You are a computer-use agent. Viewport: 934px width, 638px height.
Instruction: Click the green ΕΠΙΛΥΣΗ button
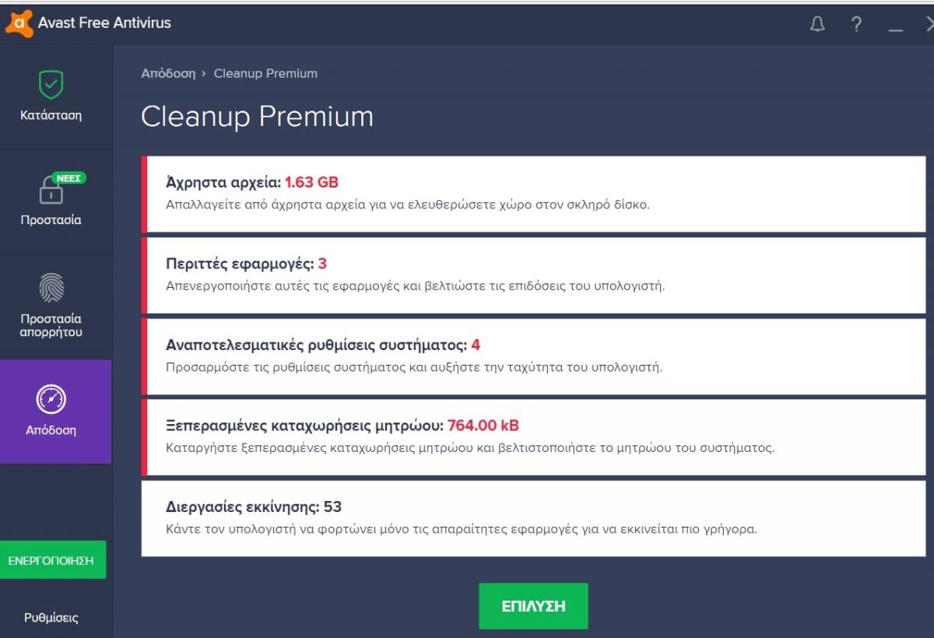click(x=534, y=606)
